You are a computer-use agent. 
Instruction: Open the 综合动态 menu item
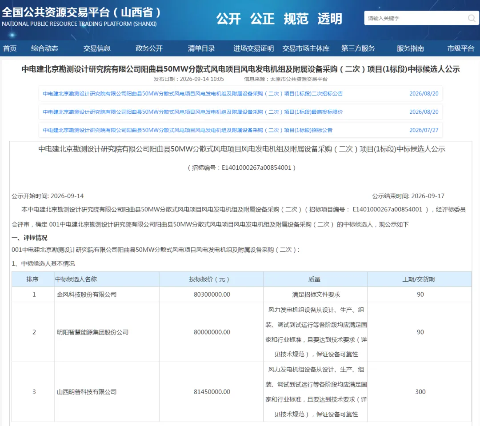(45, 48)
